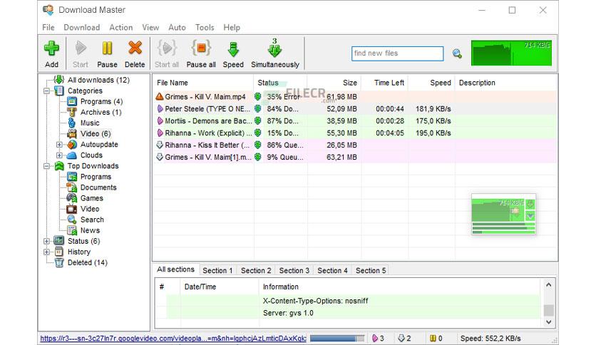Select Games under Top Downloads
This screenshot has width=596, height=345.
pyautogui.click(x=91, y=198)
